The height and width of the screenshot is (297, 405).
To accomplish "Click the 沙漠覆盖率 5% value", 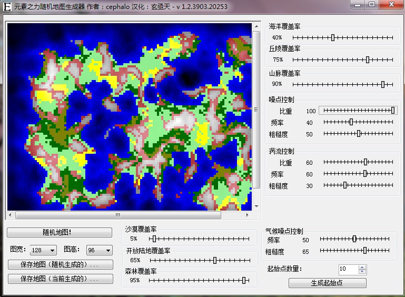I will click(x=134, y=239).
